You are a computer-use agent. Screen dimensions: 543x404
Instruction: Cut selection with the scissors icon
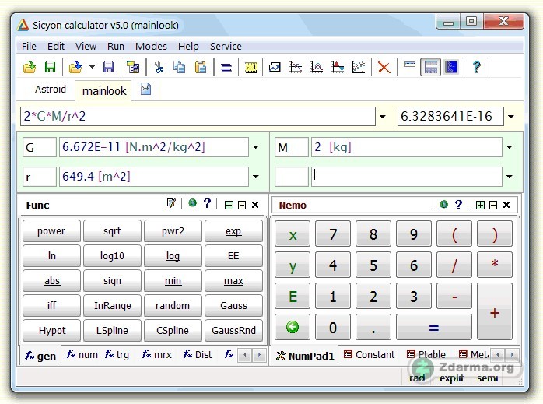click(159, 67)
